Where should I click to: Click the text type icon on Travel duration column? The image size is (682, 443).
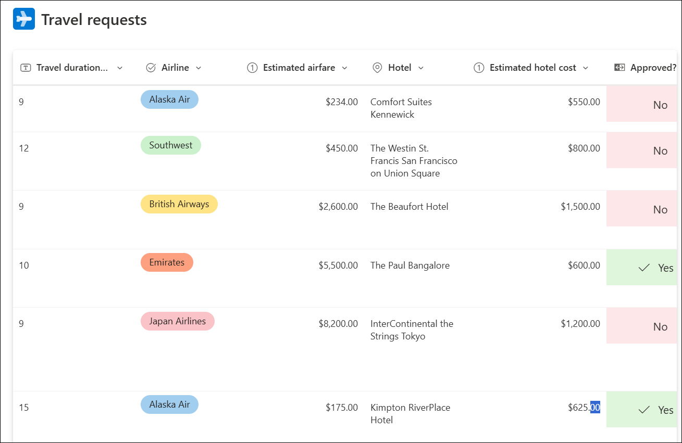coord(26,68)
